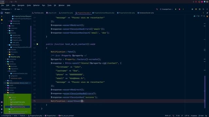Click the PropertyTest breadcrumb in the status bar
Viewport: 209px width, 117px height.
[50, 116]
